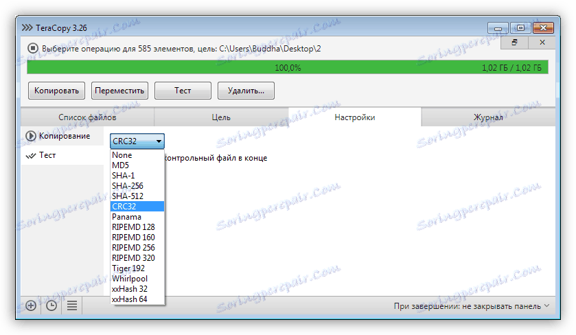Screen dimensions: 576x335
Task: Click the Тест button
Action: pos(183,91)
